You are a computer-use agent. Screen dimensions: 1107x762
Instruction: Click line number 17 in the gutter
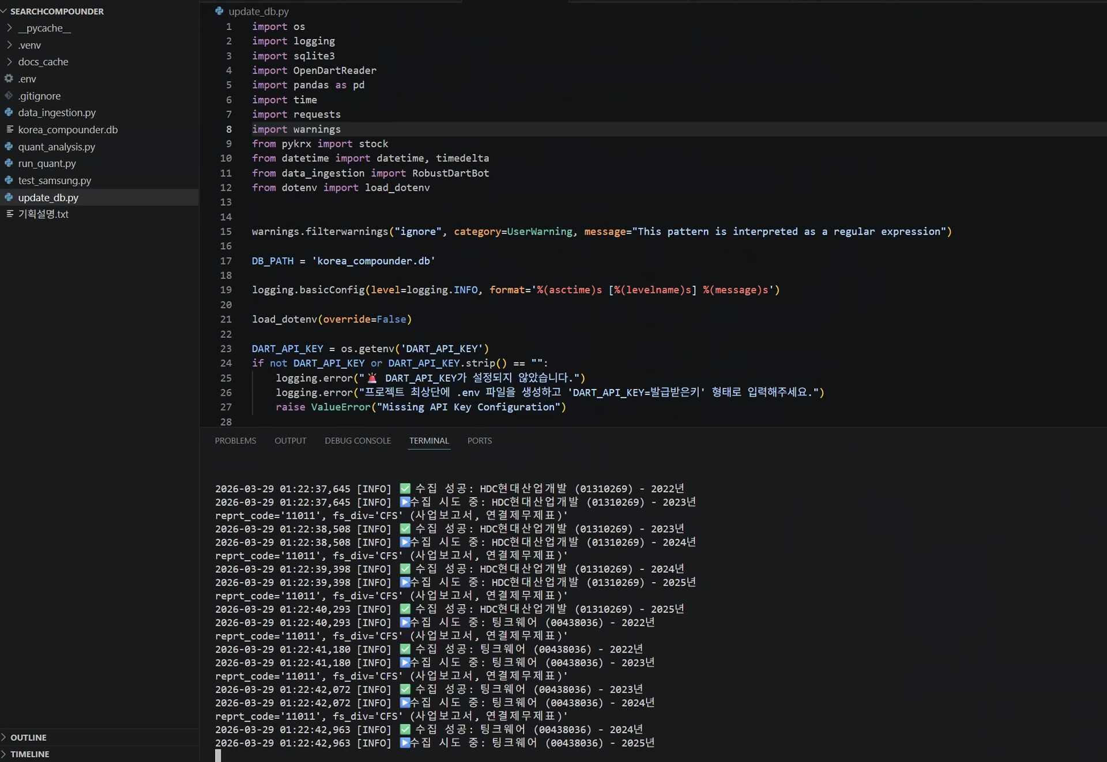click(x=225, y=261)
